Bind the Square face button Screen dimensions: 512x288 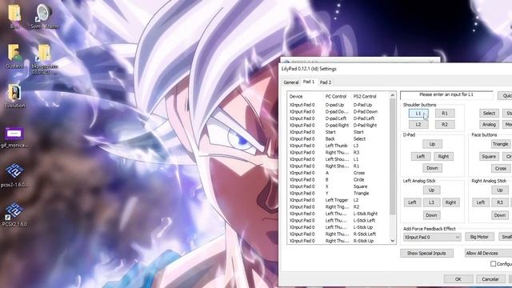(489, 157)
